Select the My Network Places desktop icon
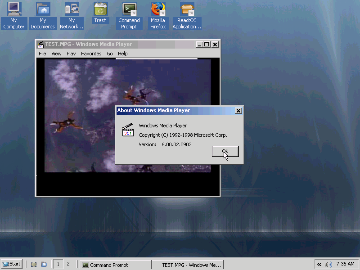The width and height of the screenshot is (360, 270). 72,15
